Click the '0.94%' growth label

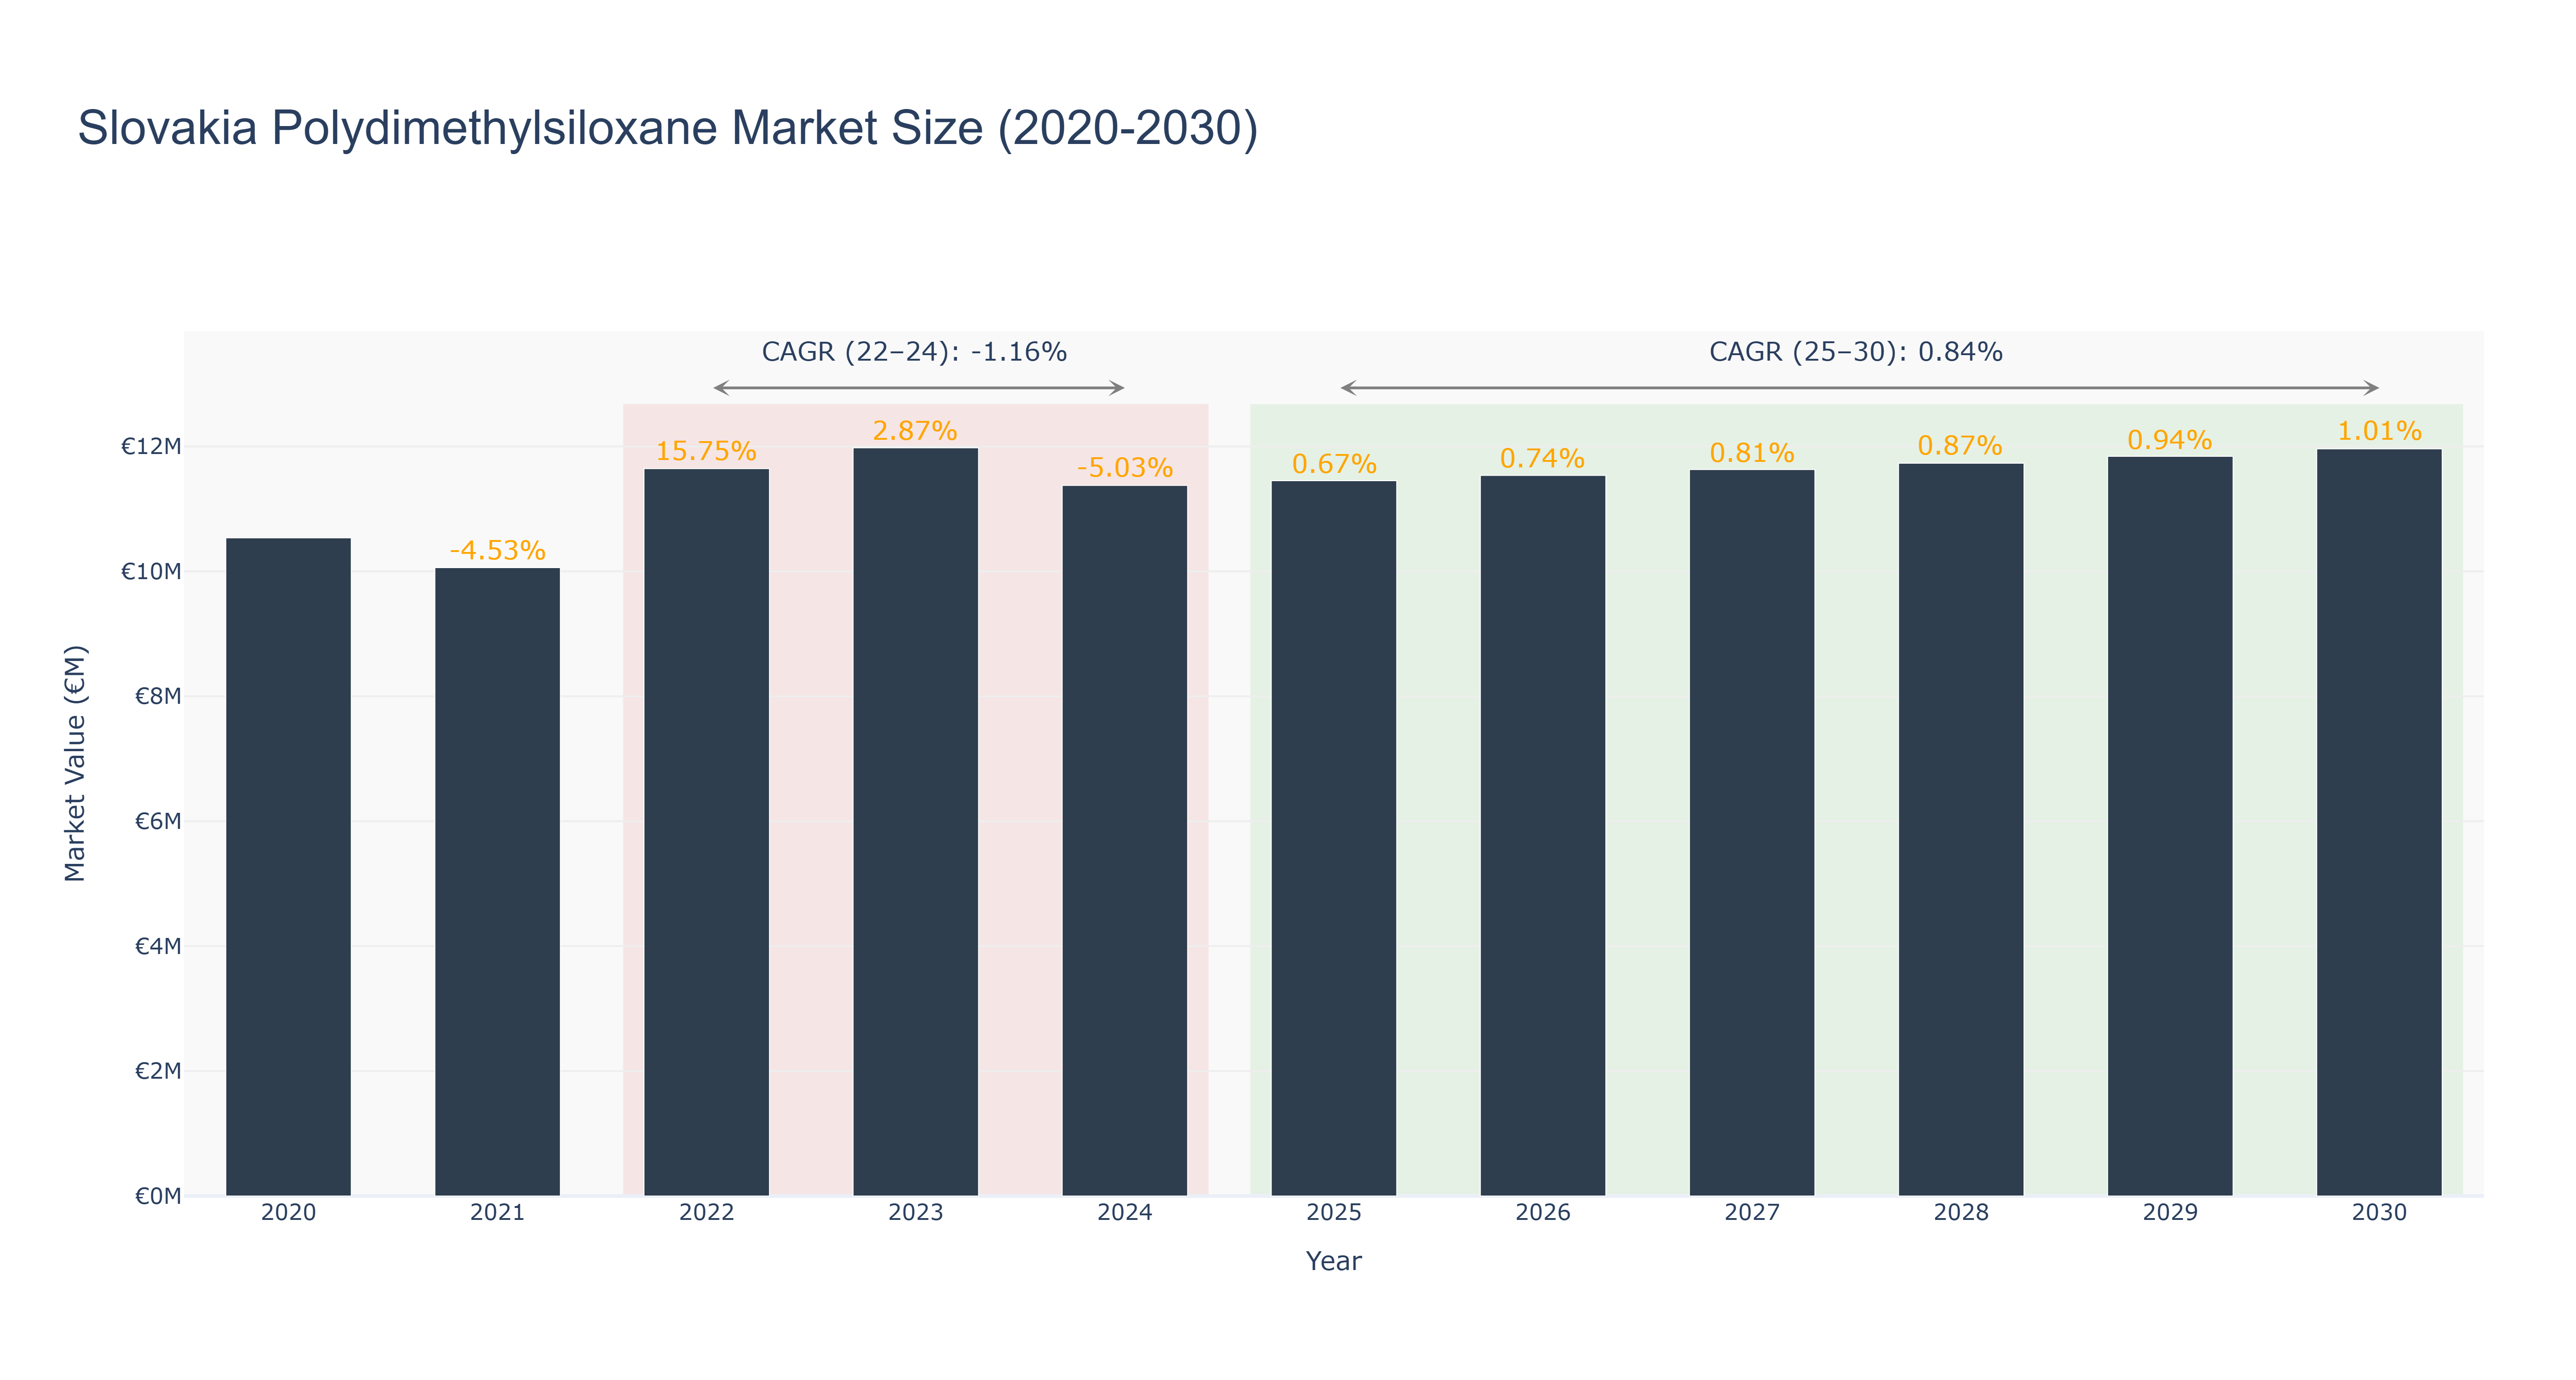(2169, 440)
